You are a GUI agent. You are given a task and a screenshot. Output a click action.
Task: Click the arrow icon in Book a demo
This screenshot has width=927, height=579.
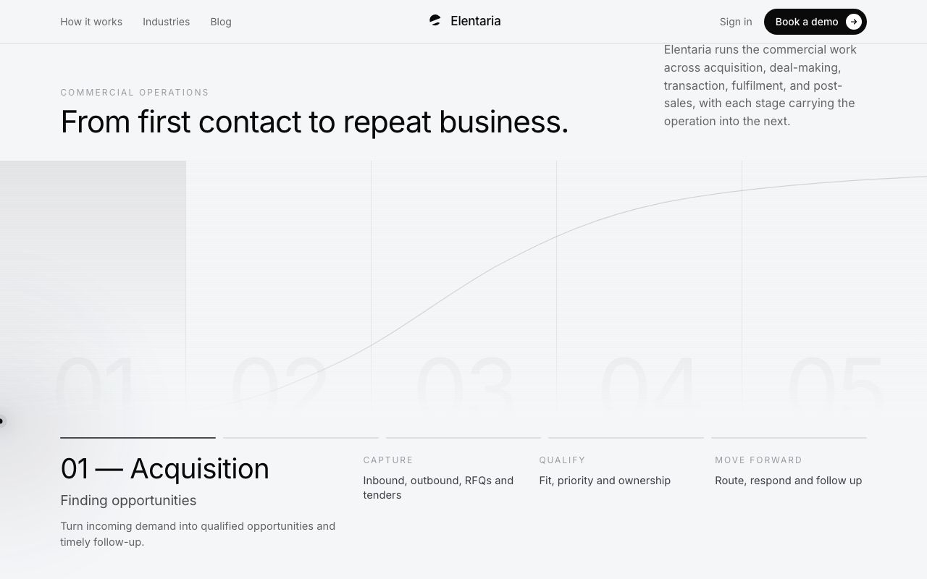coord(854,22)
